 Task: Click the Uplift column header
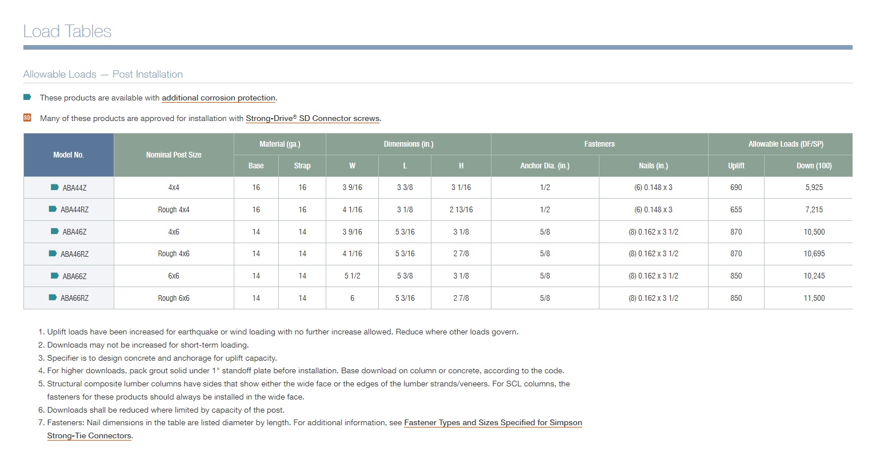pos(736,166)
